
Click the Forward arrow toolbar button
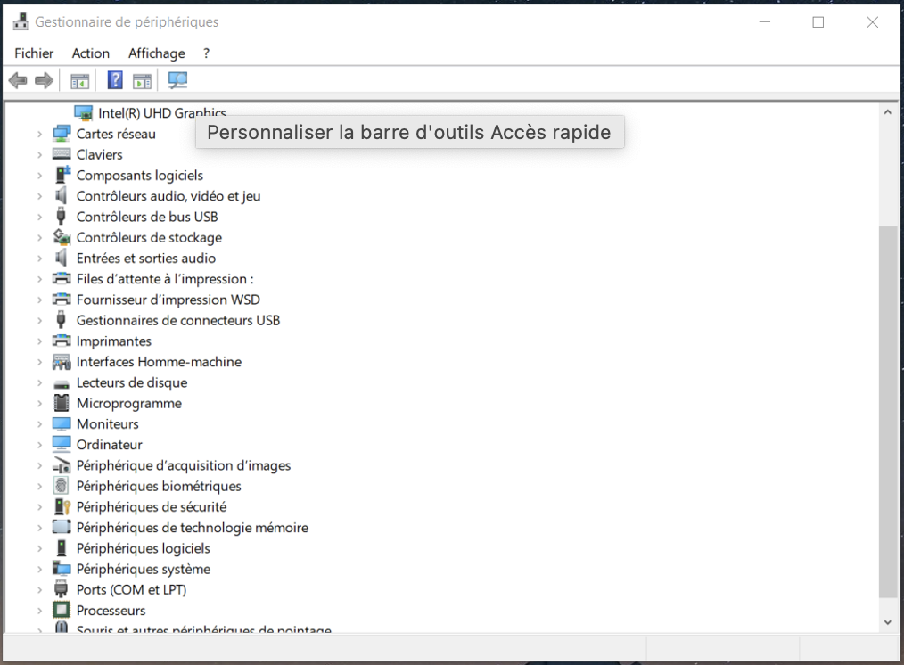coord(44,81)
